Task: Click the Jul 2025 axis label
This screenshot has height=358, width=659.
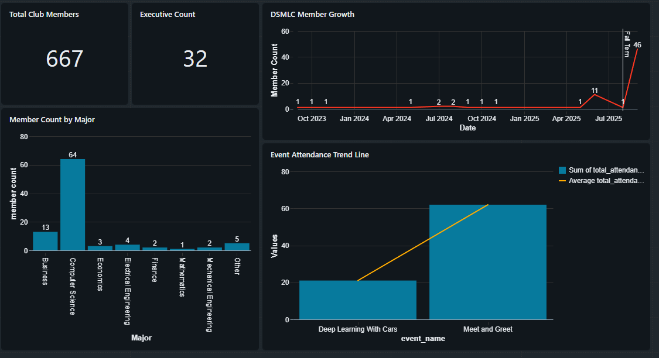Action: pyautogui.click(x=609, y=118)
